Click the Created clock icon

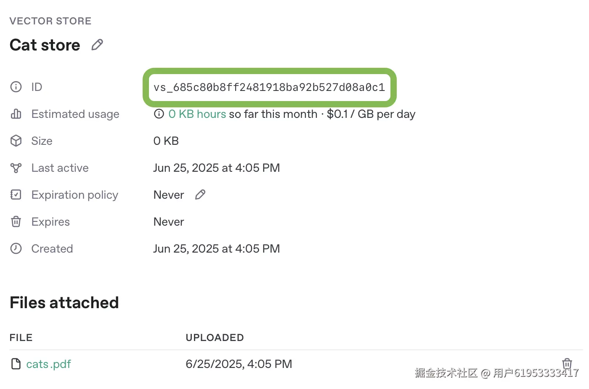click(x=16, y=249)
